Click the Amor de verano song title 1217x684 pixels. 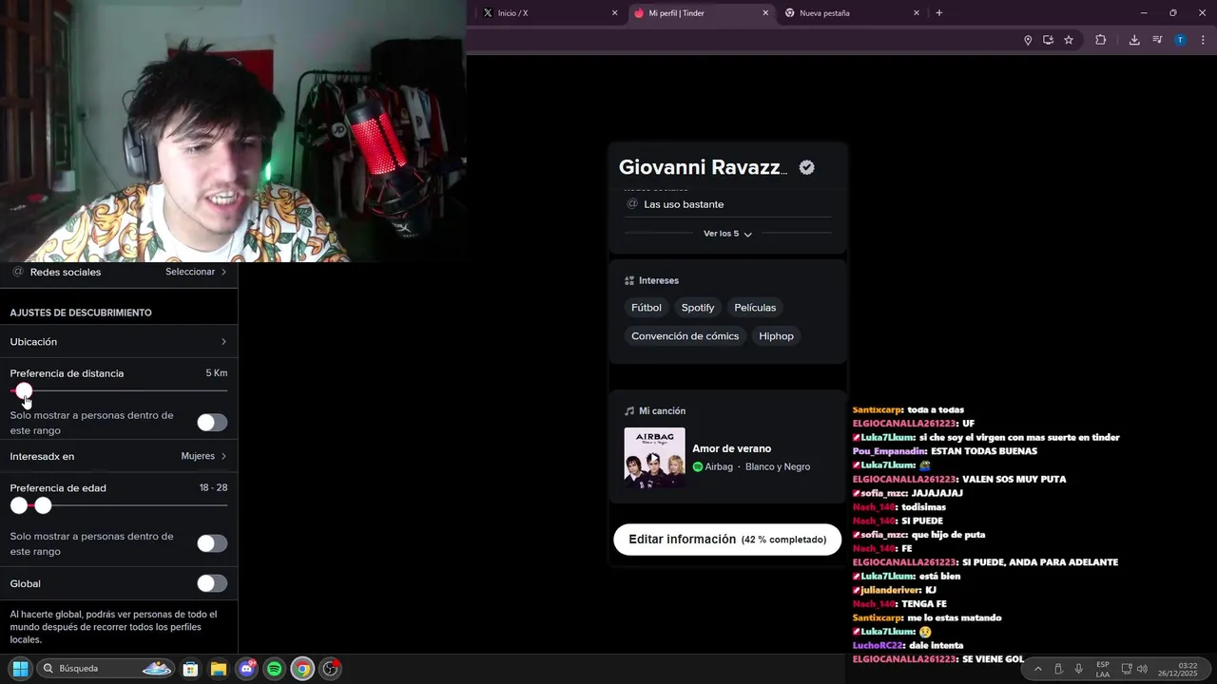(x=731, y=448)
